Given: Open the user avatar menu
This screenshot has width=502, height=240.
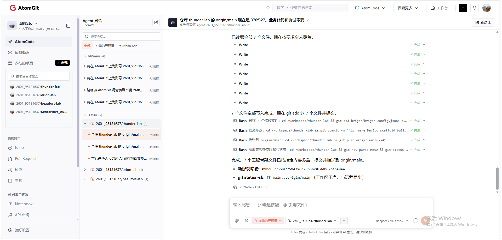Looking at the screenshot, I should (486, 8).
